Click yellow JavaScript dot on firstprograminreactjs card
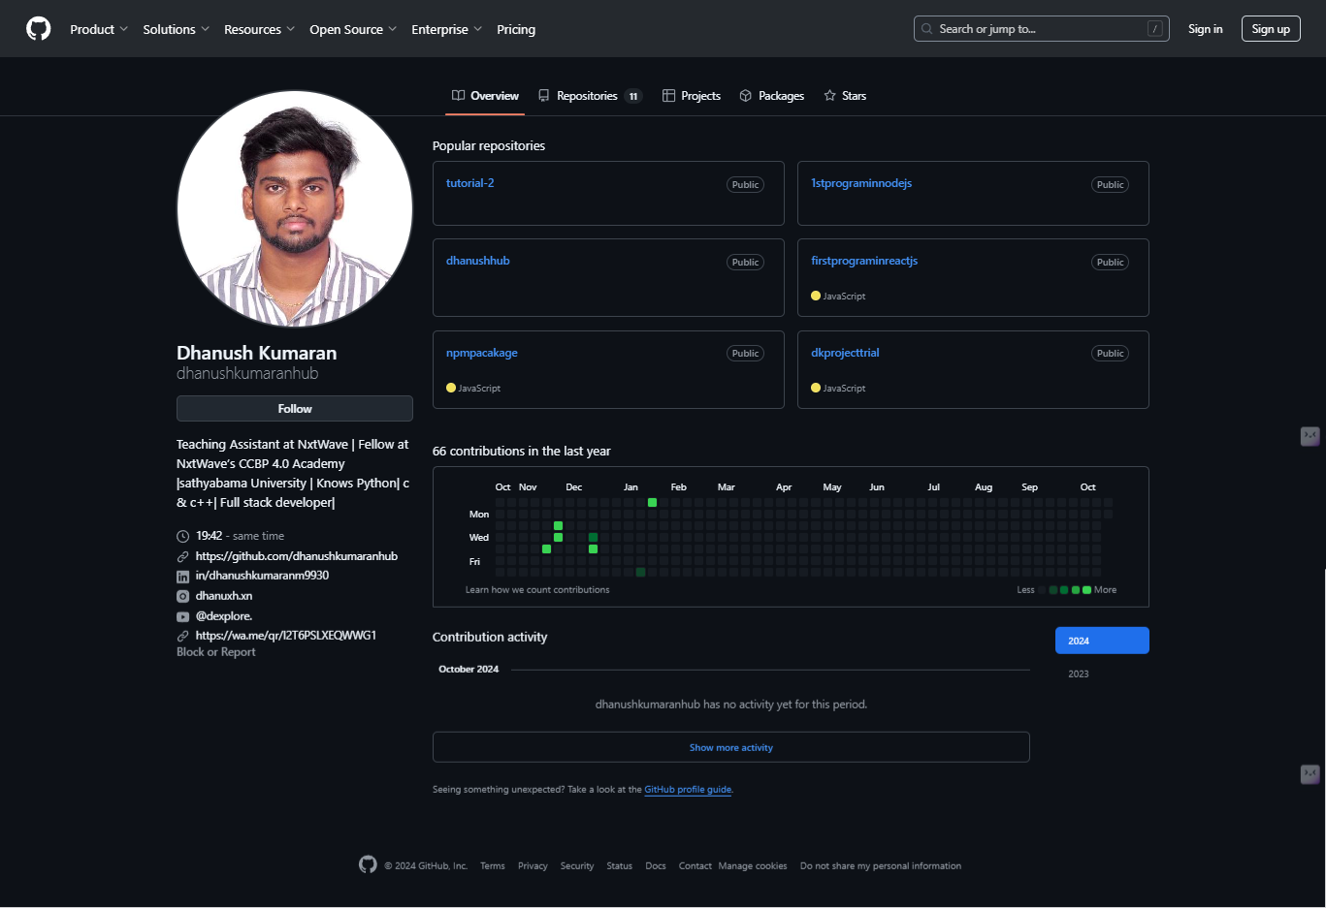 816,296
